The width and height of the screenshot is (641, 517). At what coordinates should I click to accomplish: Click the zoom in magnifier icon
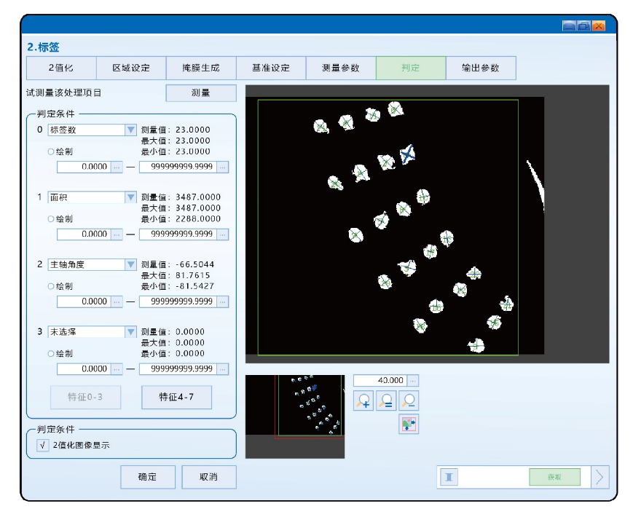[x=363, y=400]
